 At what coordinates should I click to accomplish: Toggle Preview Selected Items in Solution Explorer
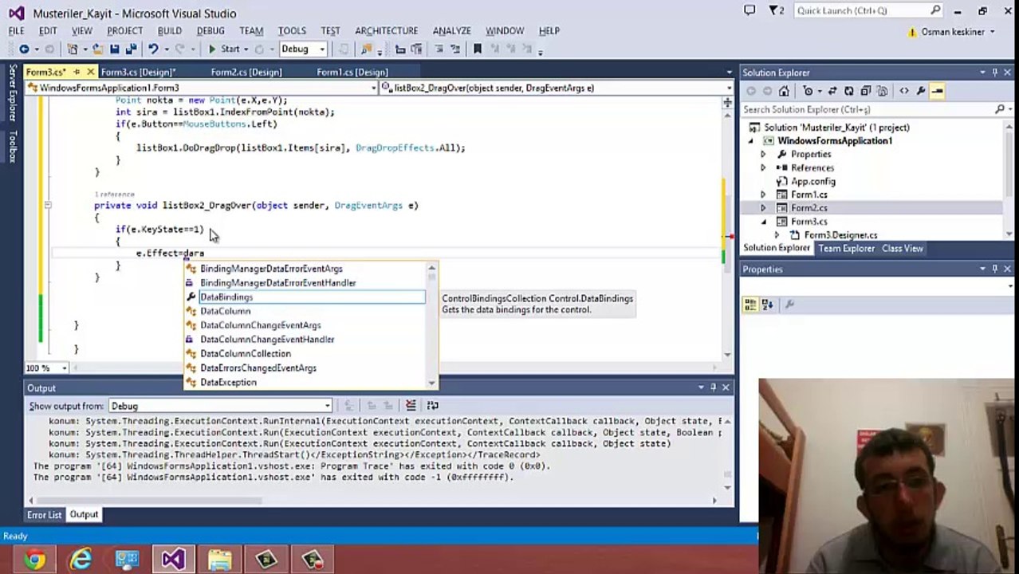pyautogui.click(x=937, y=91)
